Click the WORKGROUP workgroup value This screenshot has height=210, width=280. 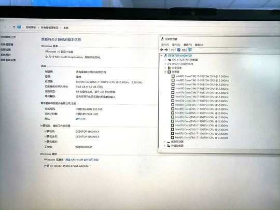[x=84, y=147]
